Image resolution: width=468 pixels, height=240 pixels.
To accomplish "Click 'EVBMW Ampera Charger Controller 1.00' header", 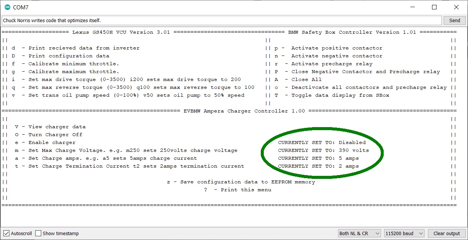I will [x=244, y=111].
